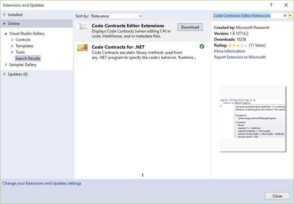Open Change your Extensions and Updates settings
The width and height of the screenshot is (294, 204).
click(x=42, y=183)
